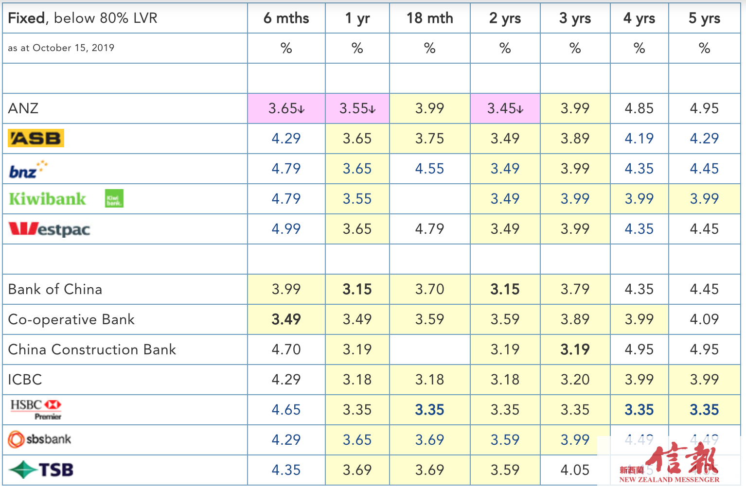Select ANZ's 1 year rate 3.55↓
746x488 pixels.
pyautogui.click(x=358, y=108)
